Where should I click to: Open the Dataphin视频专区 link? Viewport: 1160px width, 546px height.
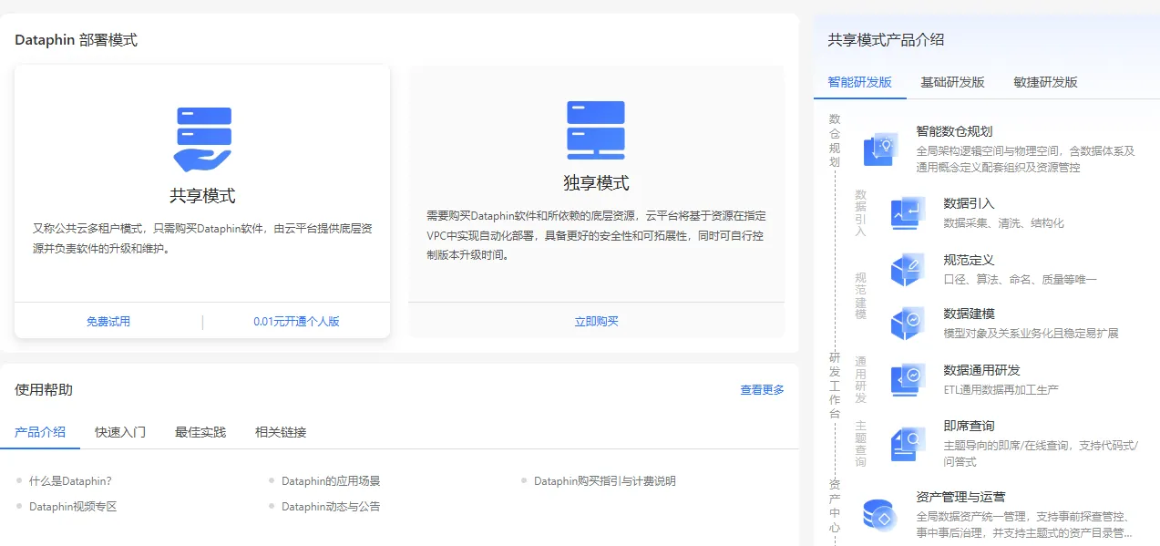coord(73,506)
